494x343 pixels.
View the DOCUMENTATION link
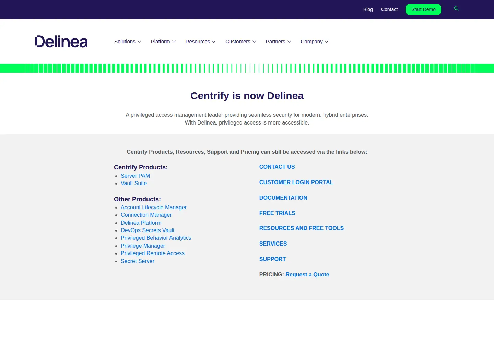coord(283,198)
